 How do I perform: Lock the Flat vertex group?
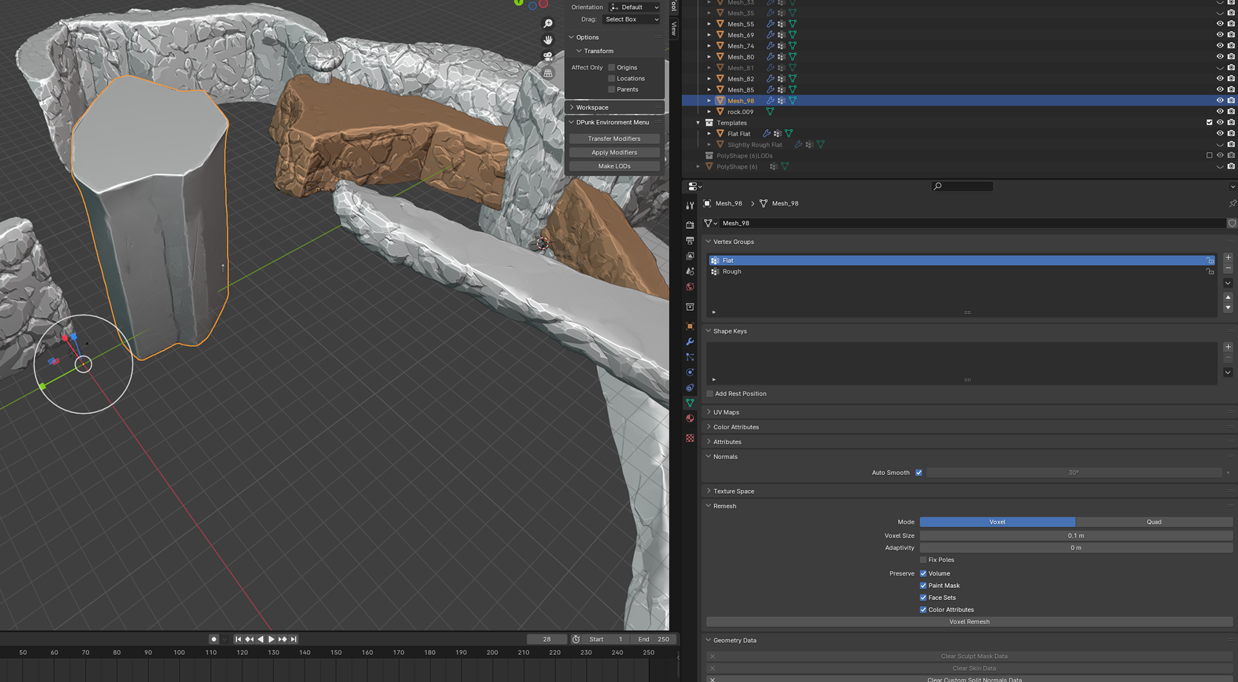point(1210,260)
